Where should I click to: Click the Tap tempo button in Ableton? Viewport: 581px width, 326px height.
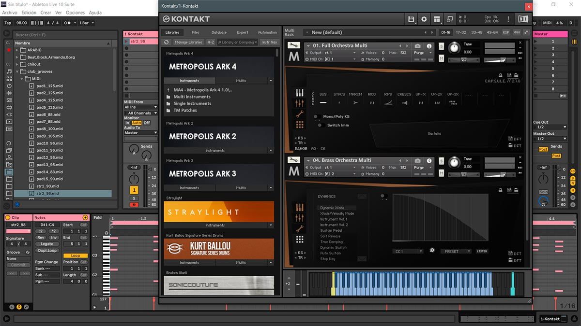8,23
